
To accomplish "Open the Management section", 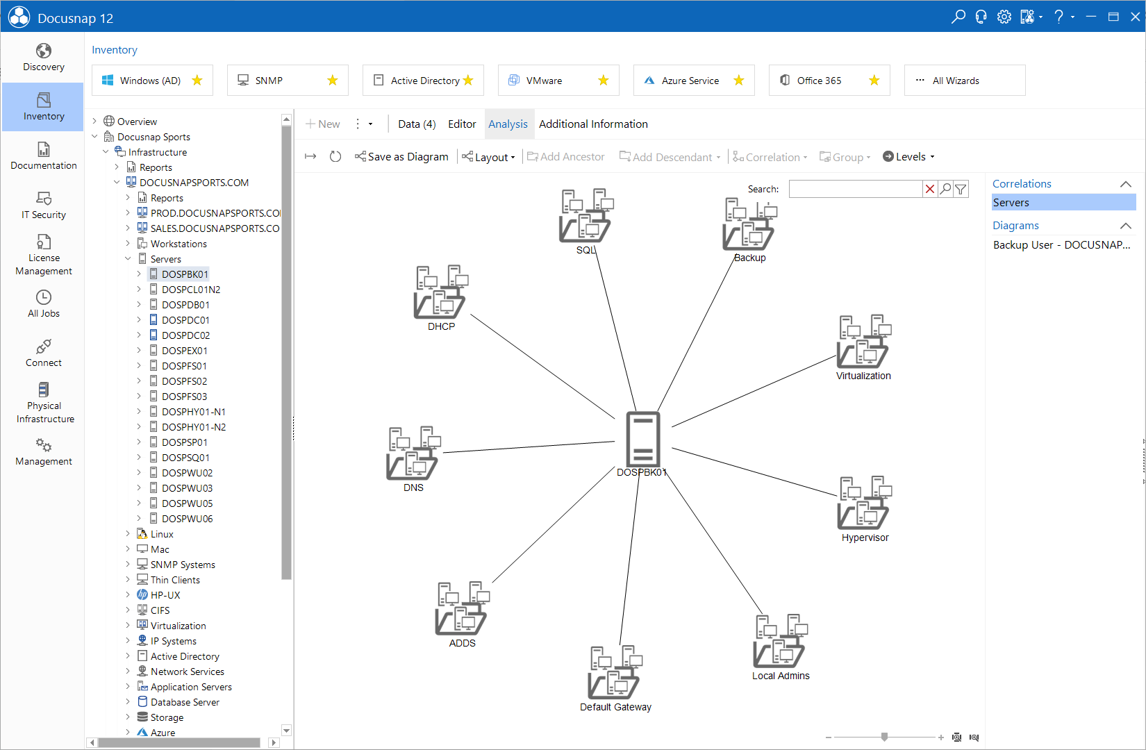I will coord(43,452).
